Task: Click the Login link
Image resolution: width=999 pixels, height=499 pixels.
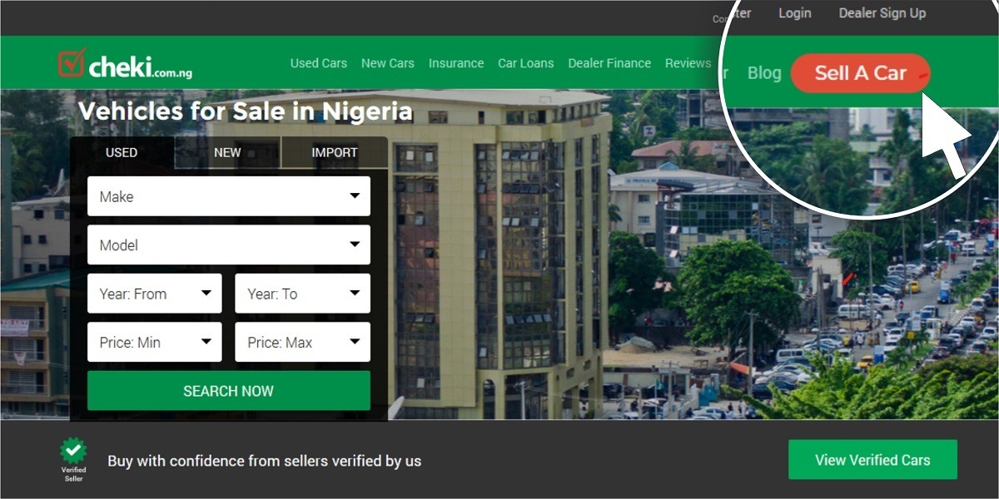Action: click(795, 13)
